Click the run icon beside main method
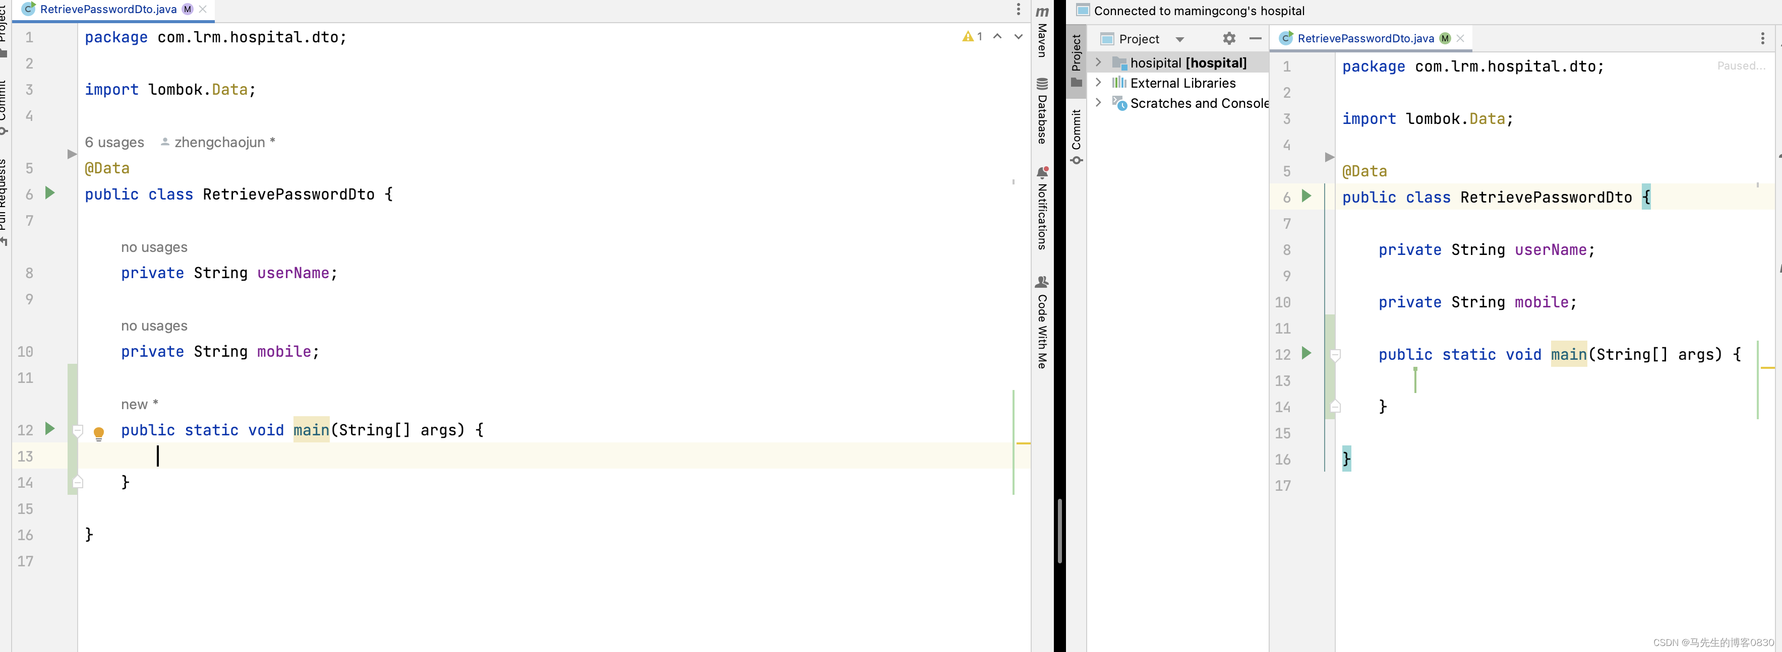Image resolution: width=1782 pixels, height=652 pixels. point(50,429)
